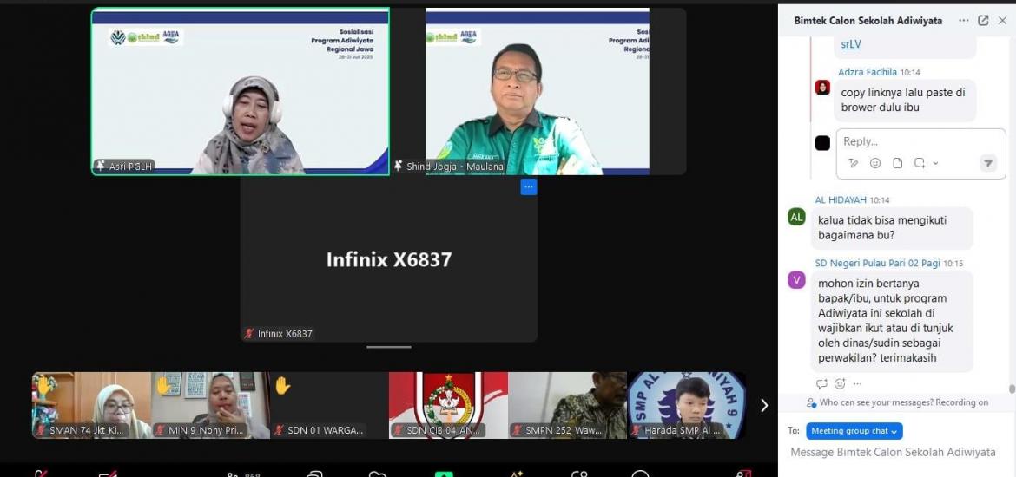Open the Meeting group chat recipient dropdown

click(854, 431)
